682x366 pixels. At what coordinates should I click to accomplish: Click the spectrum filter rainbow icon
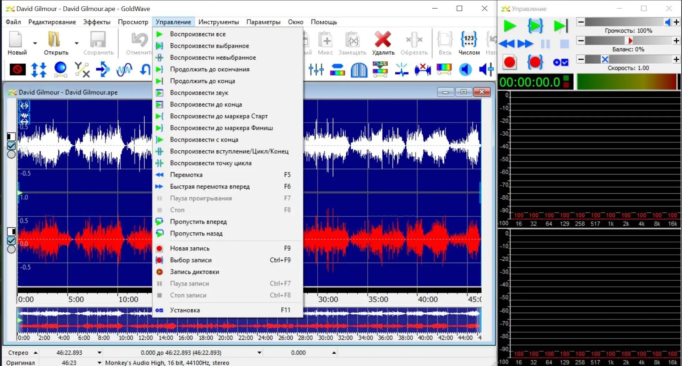coord(444,69)
